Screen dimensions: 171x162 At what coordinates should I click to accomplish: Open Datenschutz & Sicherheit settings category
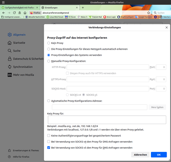coord(26,59)
